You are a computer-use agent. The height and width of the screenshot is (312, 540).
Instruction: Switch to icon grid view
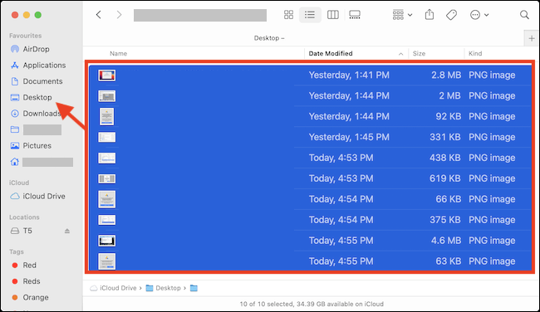click(x=288, y=15)
